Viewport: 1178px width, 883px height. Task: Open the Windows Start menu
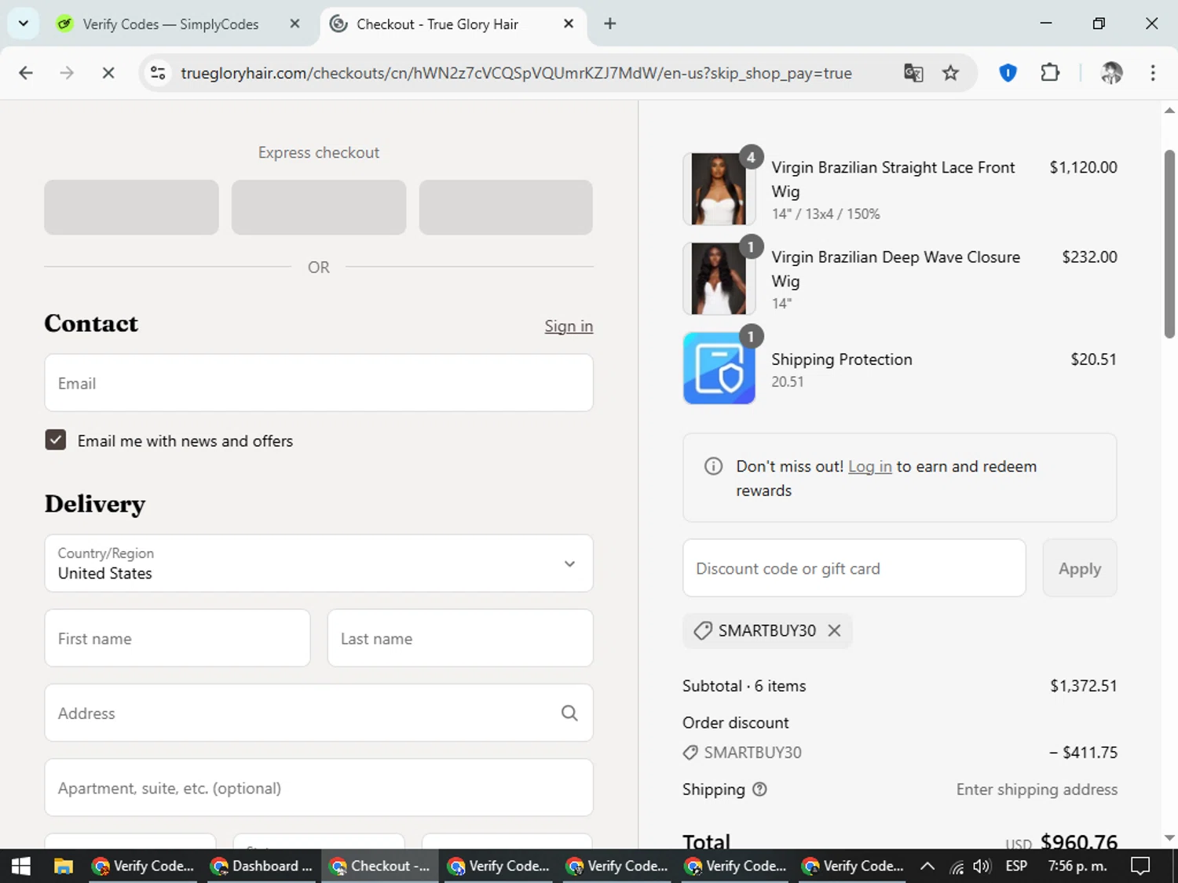(21, 866)
